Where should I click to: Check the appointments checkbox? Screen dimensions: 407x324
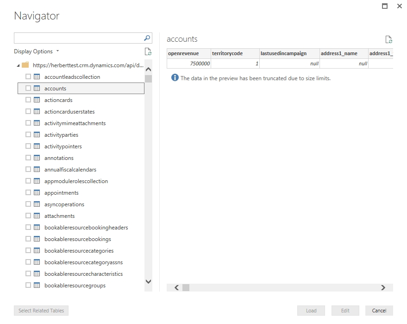(28, 192)
